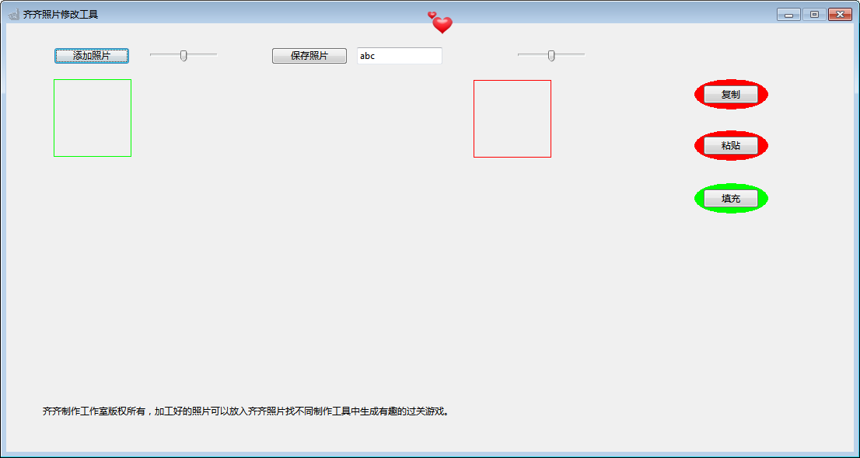Click the copyright notice text at bottom
860x458 pixels.
(246, 411)
